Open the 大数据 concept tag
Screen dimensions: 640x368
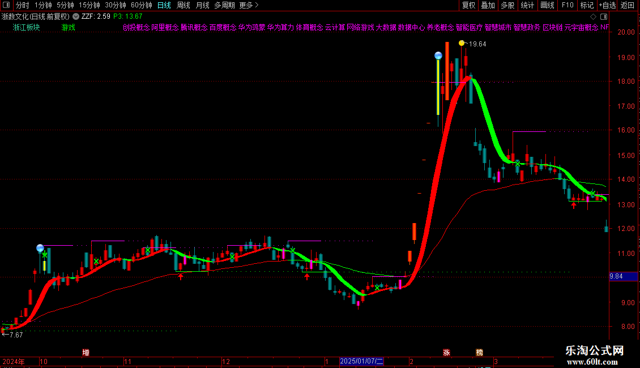pyautogui.click(x=386, y=27)
